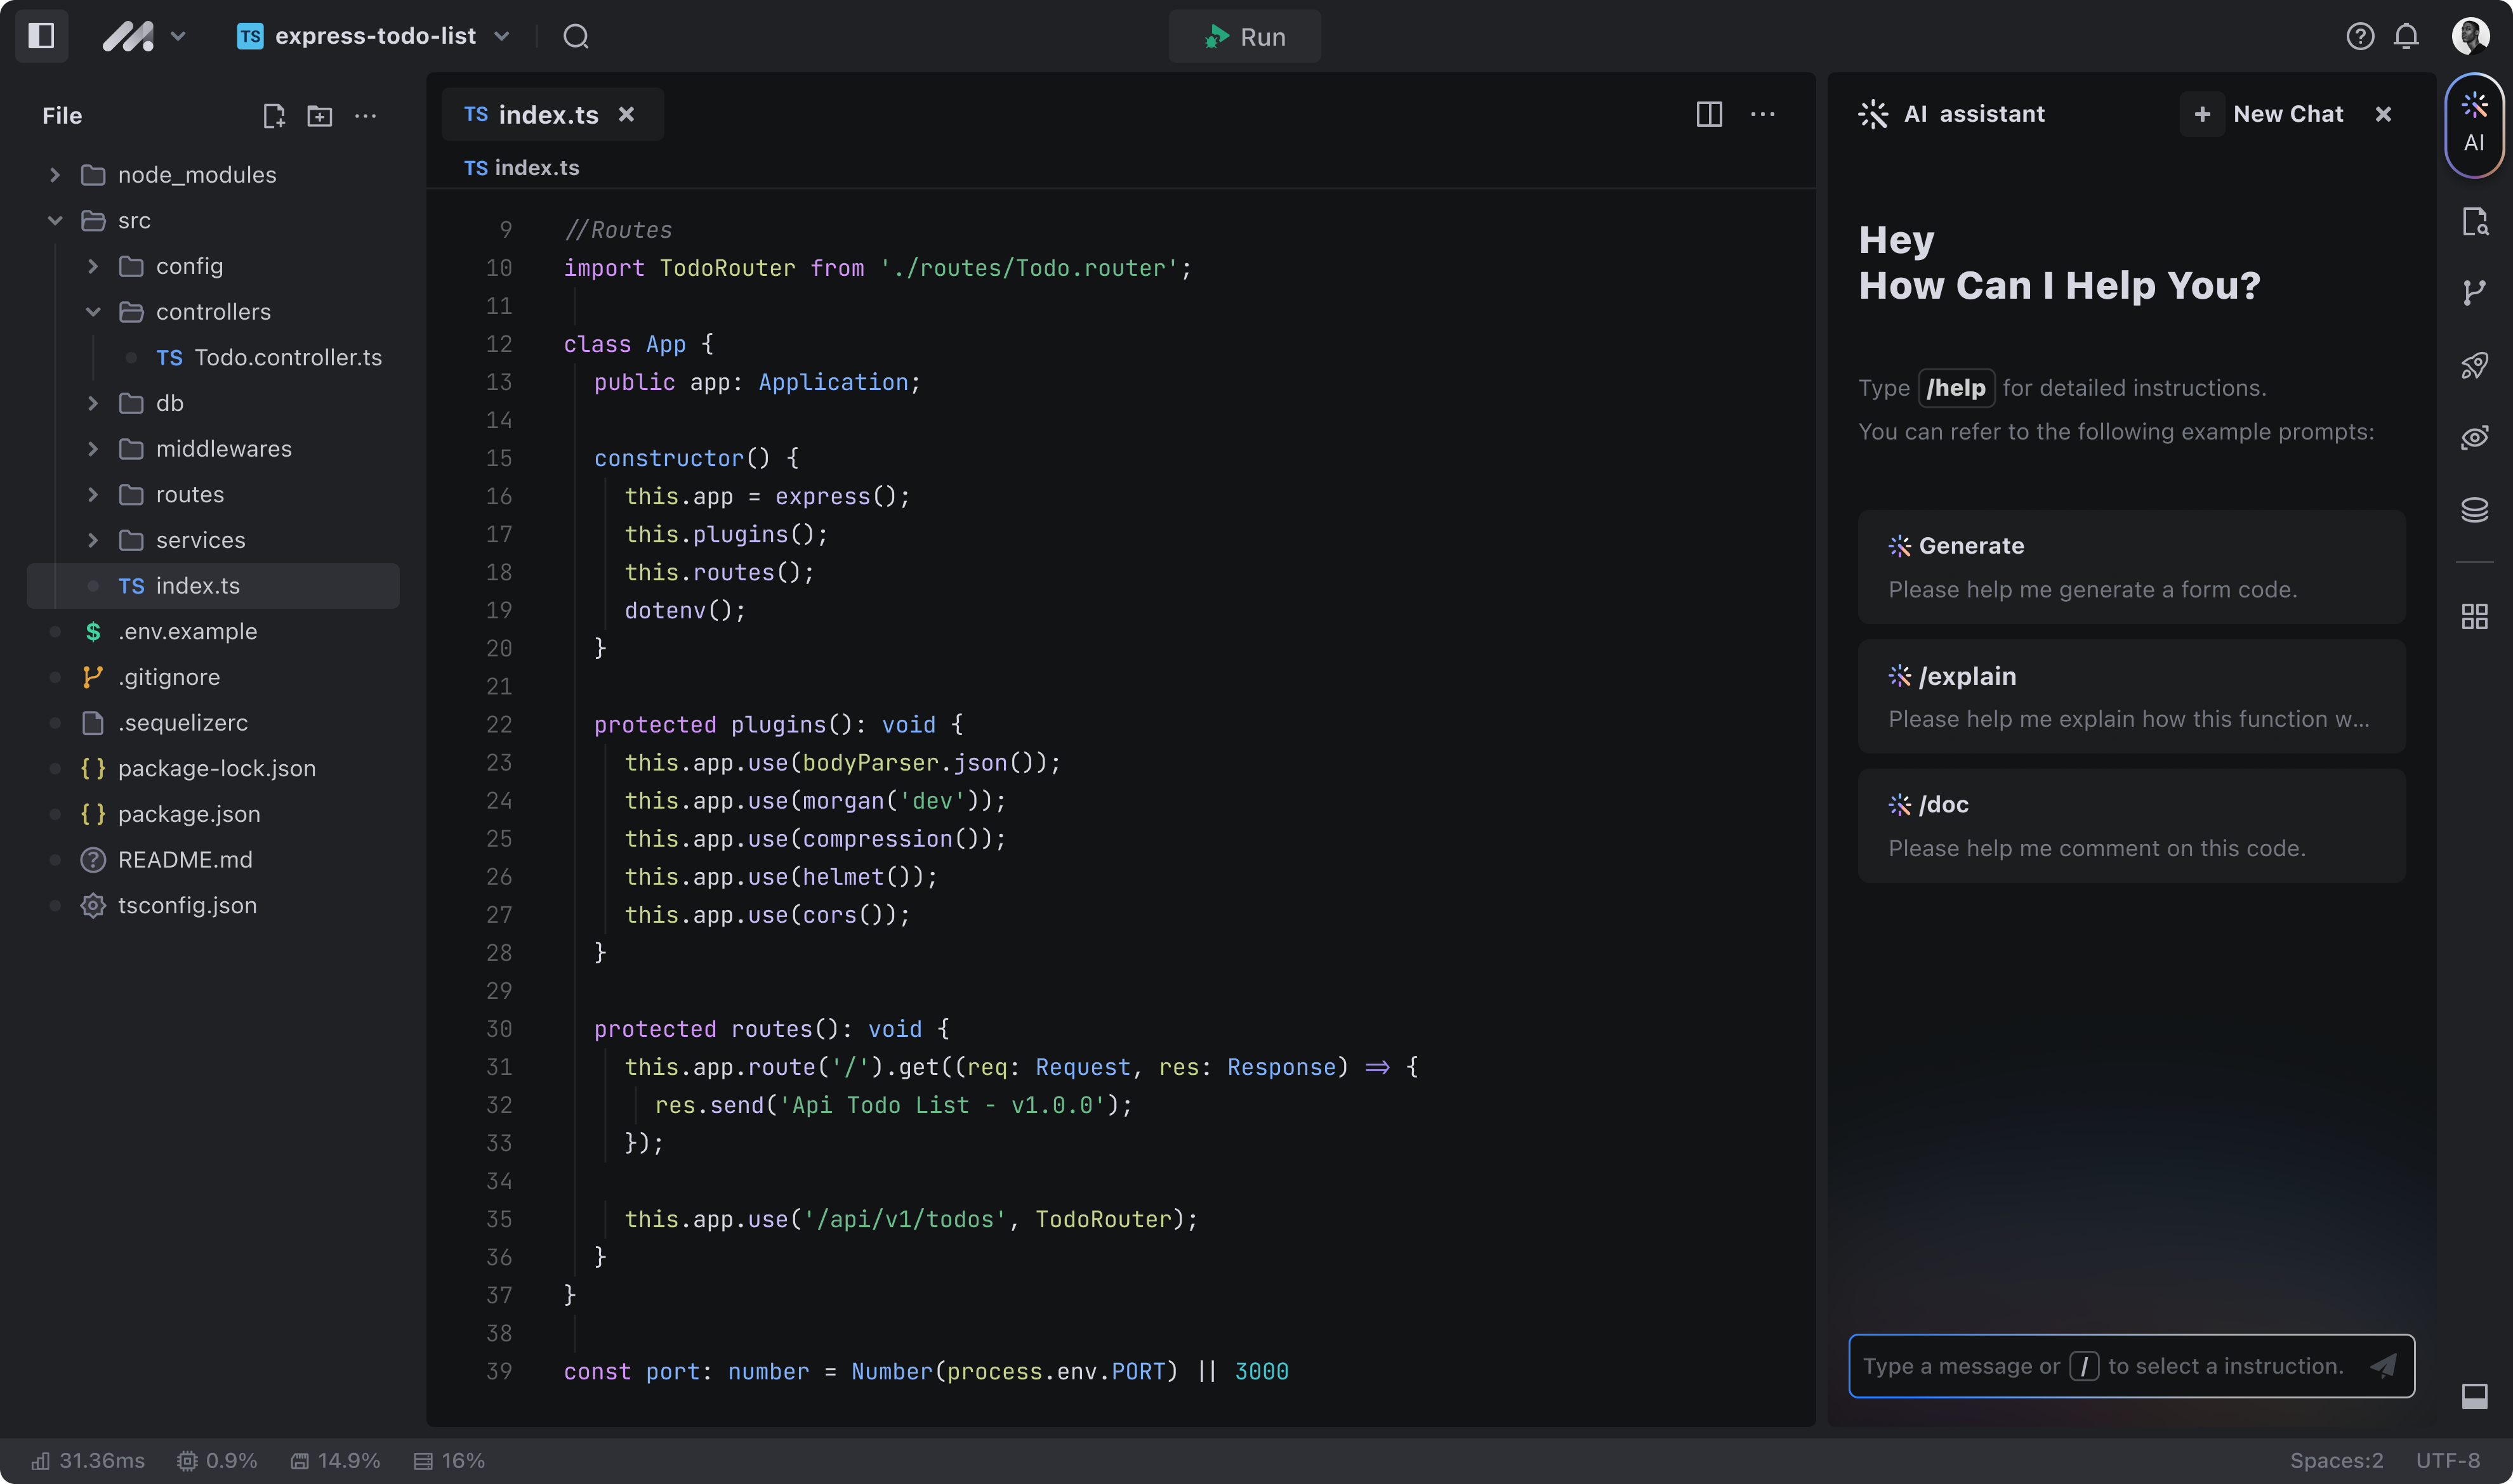Expand the middlewares folder
This screenshot has width=2513, height=1484.
click(x=93, y=449)
